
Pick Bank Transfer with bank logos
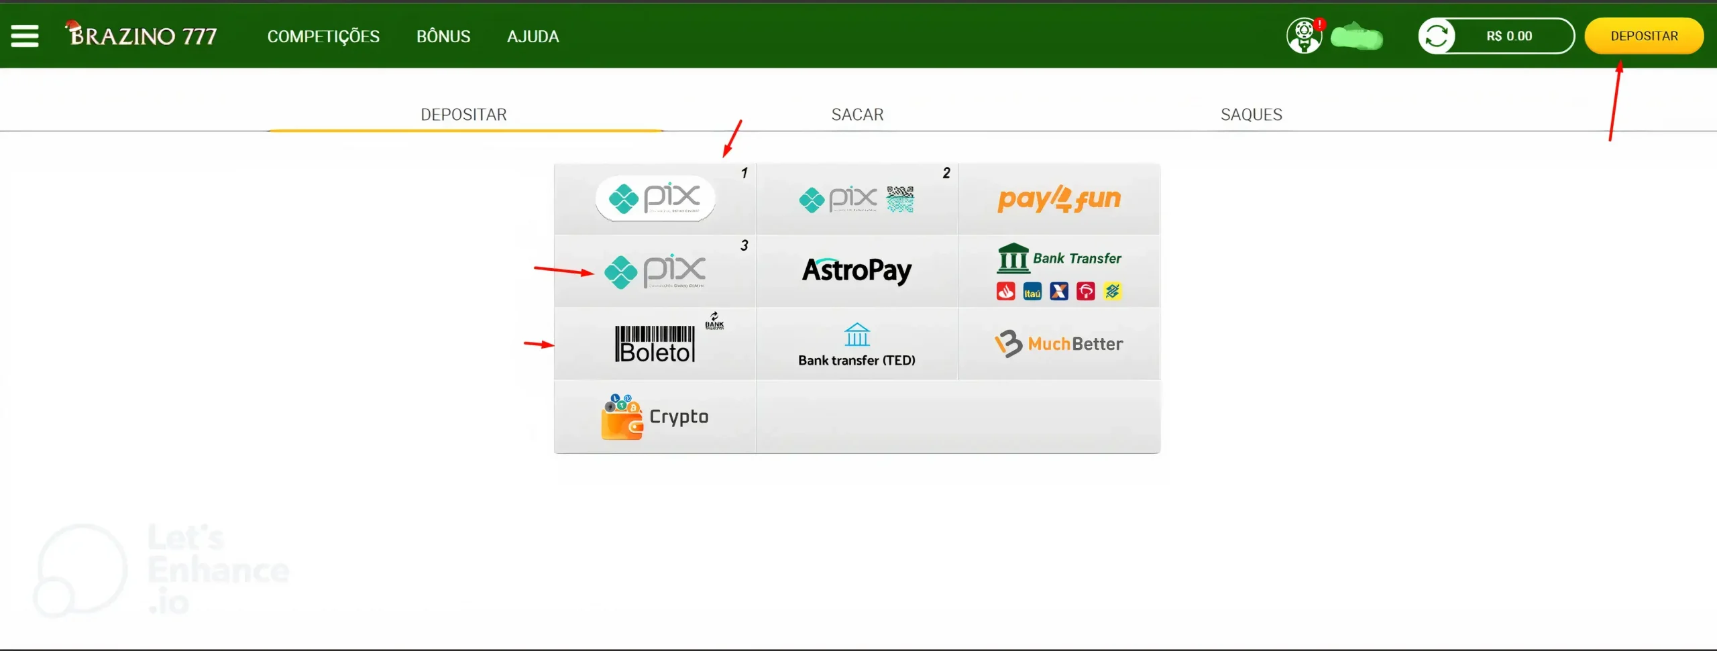(x=1059, y=271)
